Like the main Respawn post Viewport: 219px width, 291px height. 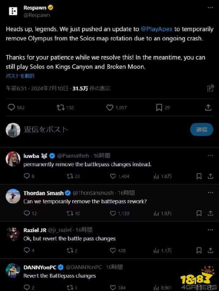[x=110, y=108]
